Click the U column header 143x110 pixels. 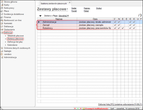[138, 19]
